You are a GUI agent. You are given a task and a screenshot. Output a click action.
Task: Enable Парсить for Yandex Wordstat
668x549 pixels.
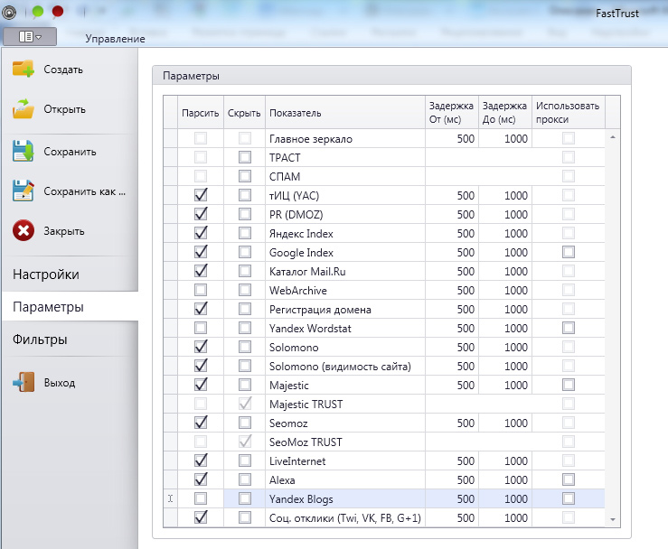click(201, 328)
